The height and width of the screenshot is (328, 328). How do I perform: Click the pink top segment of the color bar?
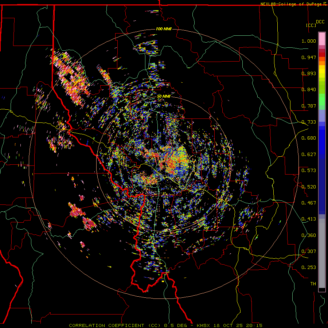pos(322,39)
